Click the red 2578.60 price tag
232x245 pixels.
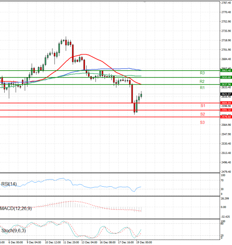(226, 117)
